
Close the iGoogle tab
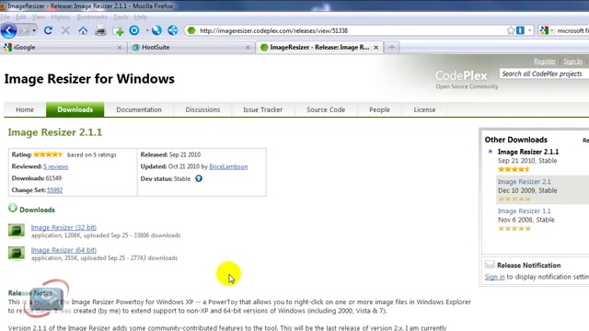[x=120, y=47]
